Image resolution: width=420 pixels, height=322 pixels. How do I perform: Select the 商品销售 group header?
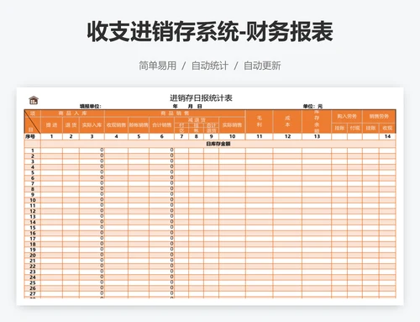[175, 113]
